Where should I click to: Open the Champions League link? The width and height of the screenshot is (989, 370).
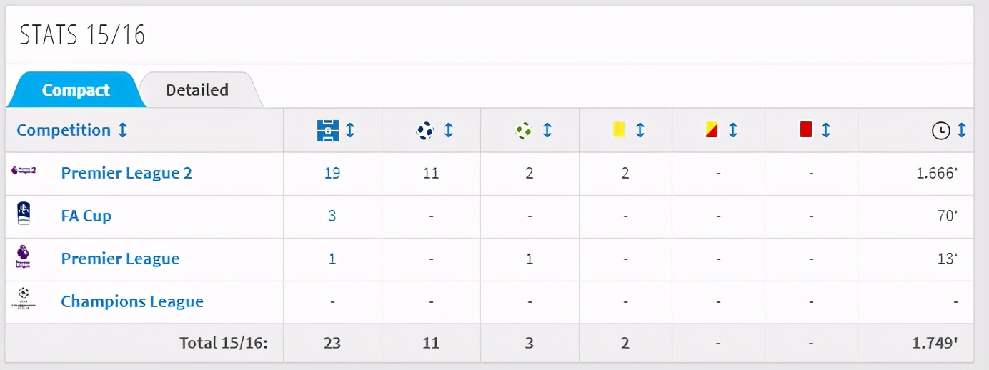132,301
